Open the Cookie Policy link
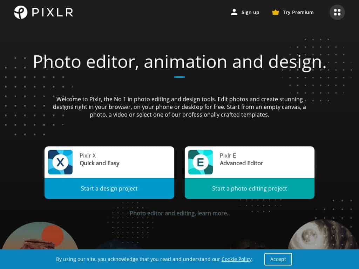Image resolution: width=359 pixels, height=269 pixels. (x=236, y=259)
